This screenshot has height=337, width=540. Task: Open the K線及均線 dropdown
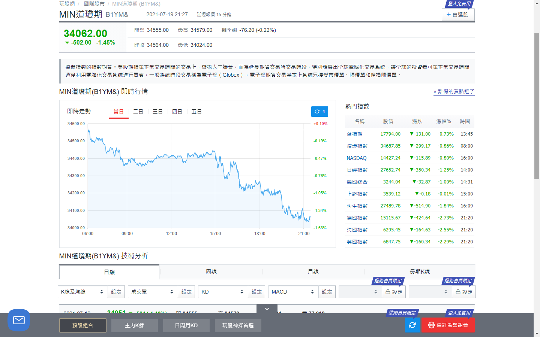coord(83,292)
